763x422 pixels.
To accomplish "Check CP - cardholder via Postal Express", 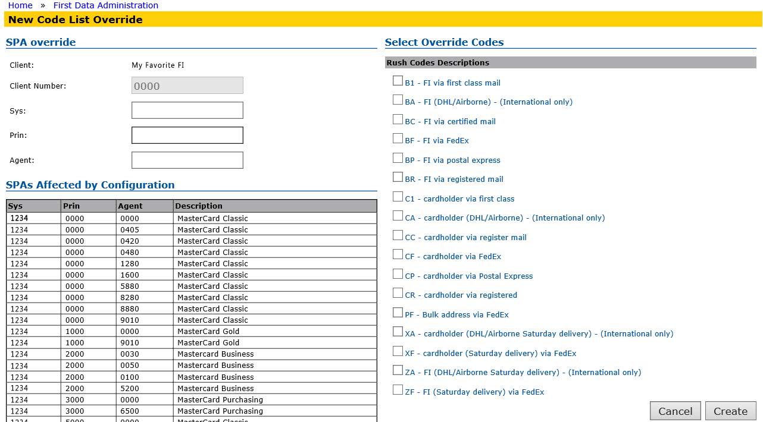I will (x=398, y=274).
